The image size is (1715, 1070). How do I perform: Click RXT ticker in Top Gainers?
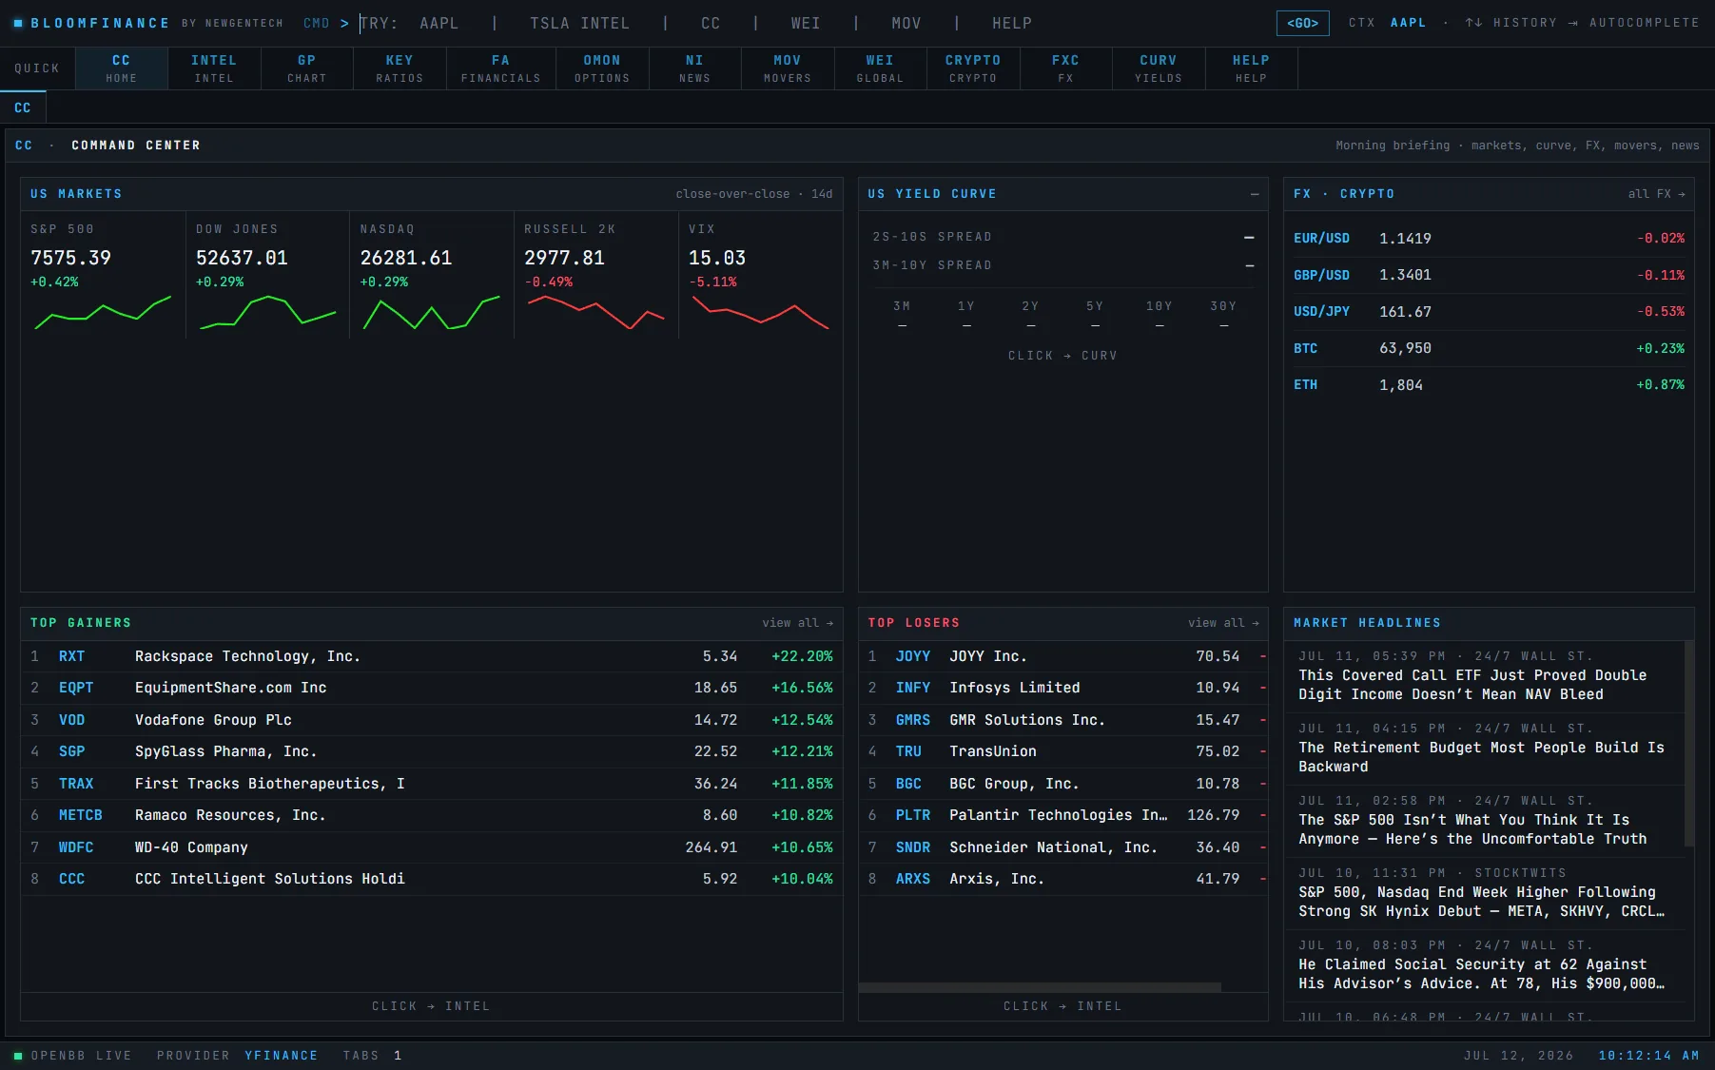[x=71, y=656]
